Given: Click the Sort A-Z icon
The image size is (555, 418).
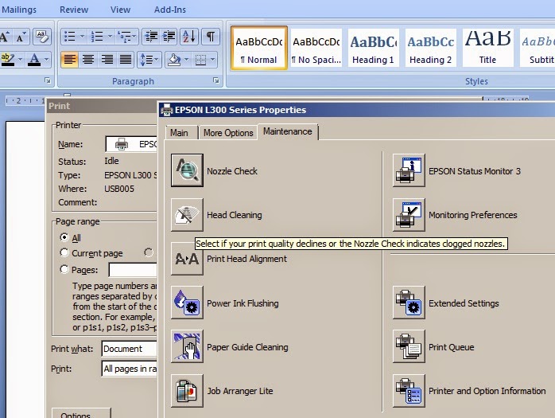Looking at the screenshot, I should click(x=189, y=36).
